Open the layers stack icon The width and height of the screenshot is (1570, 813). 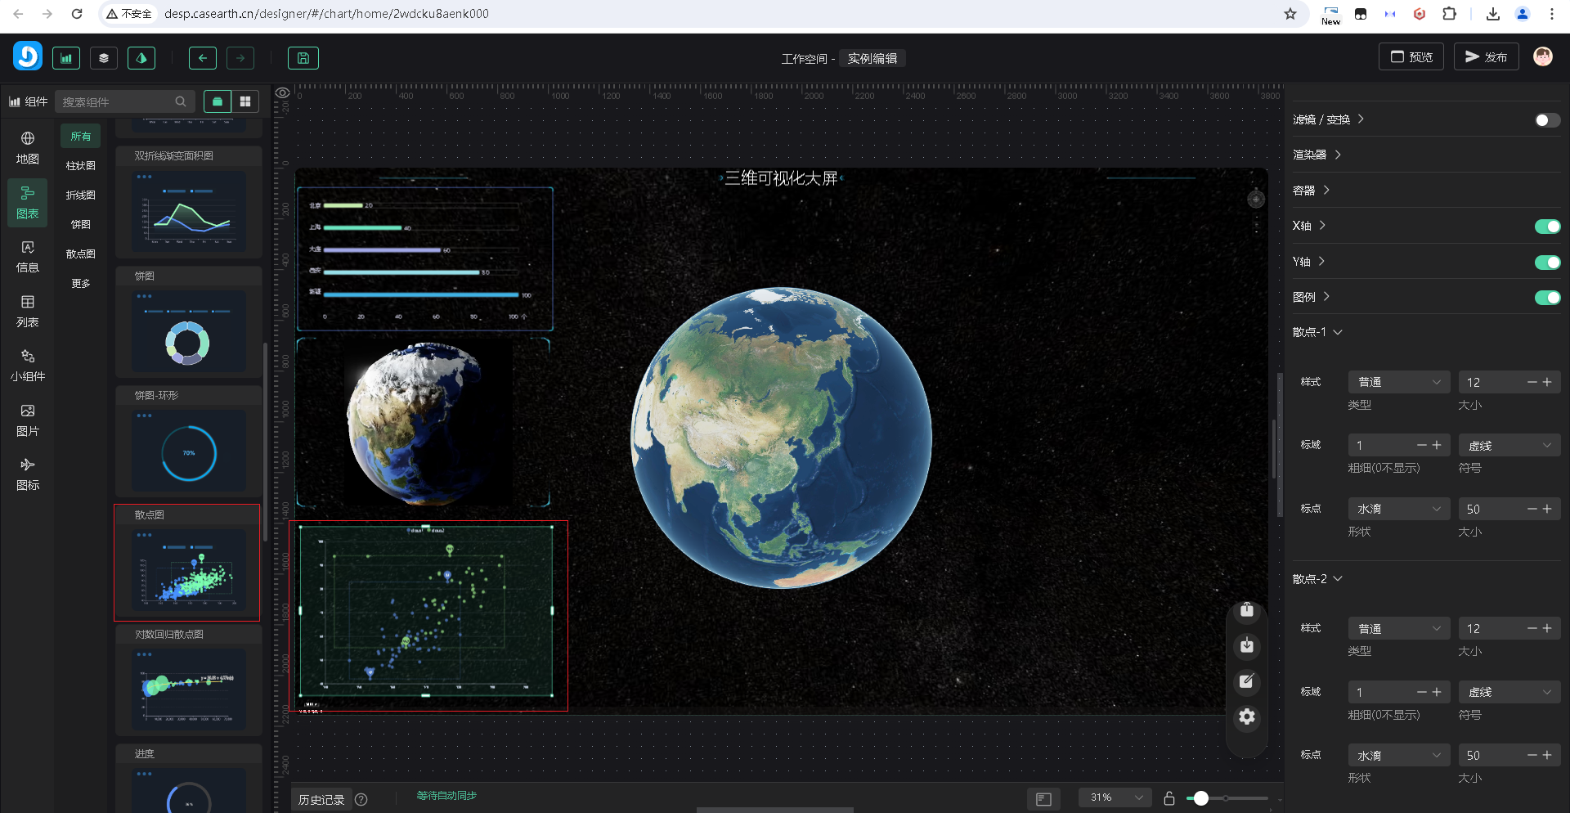pyautogui.click(x=104, y=58)
